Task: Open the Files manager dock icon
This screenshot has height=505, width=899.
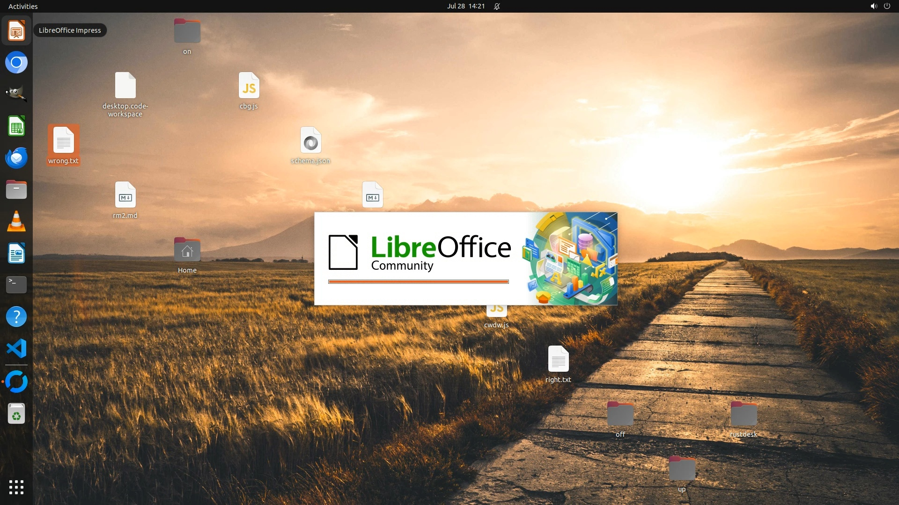Action: tap(16, 190)
